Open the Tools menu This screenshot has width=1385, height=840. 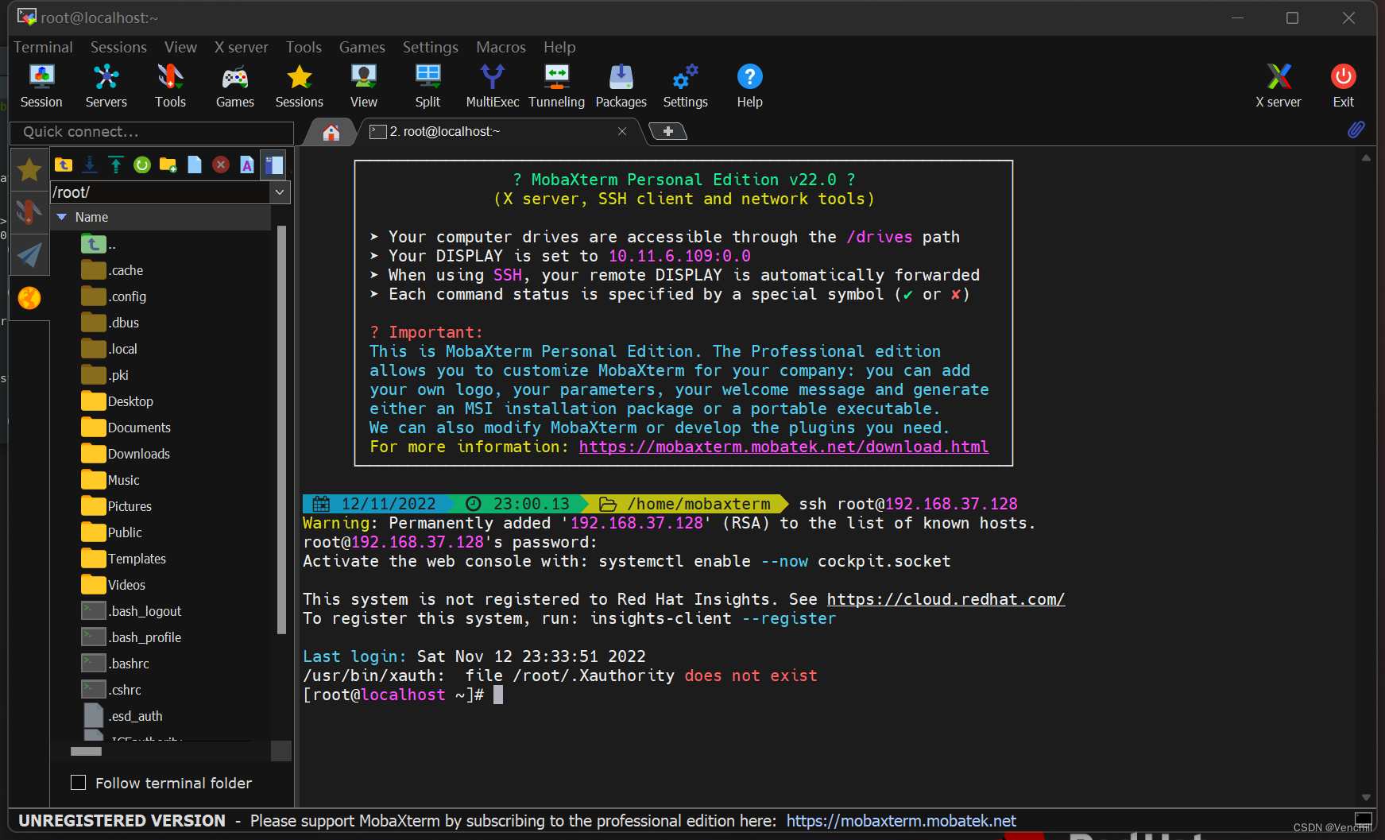point(304,47)
